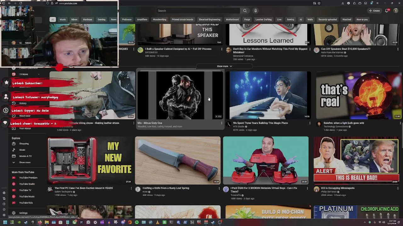Screen dimensions: 403x226
Task: Open YouTube notifications bell
Action: tap(387, 11)
